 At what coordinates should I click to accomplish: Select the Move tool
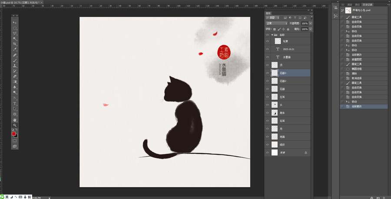coord(15,23)
